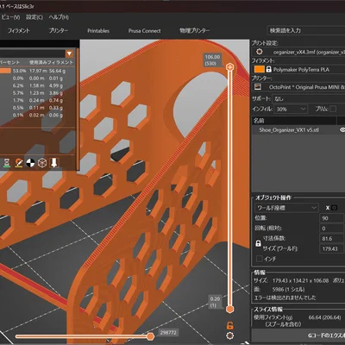Open the ビュー(V) menu

tap(10, 17)
